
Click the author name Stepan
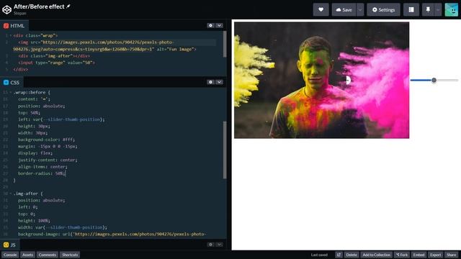(x=19, y=13)
